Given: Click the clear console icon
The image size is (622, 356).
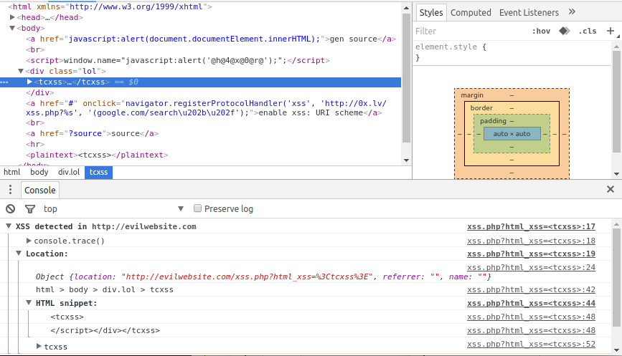Looking at the screenshot, I should (x=10, y=209).
